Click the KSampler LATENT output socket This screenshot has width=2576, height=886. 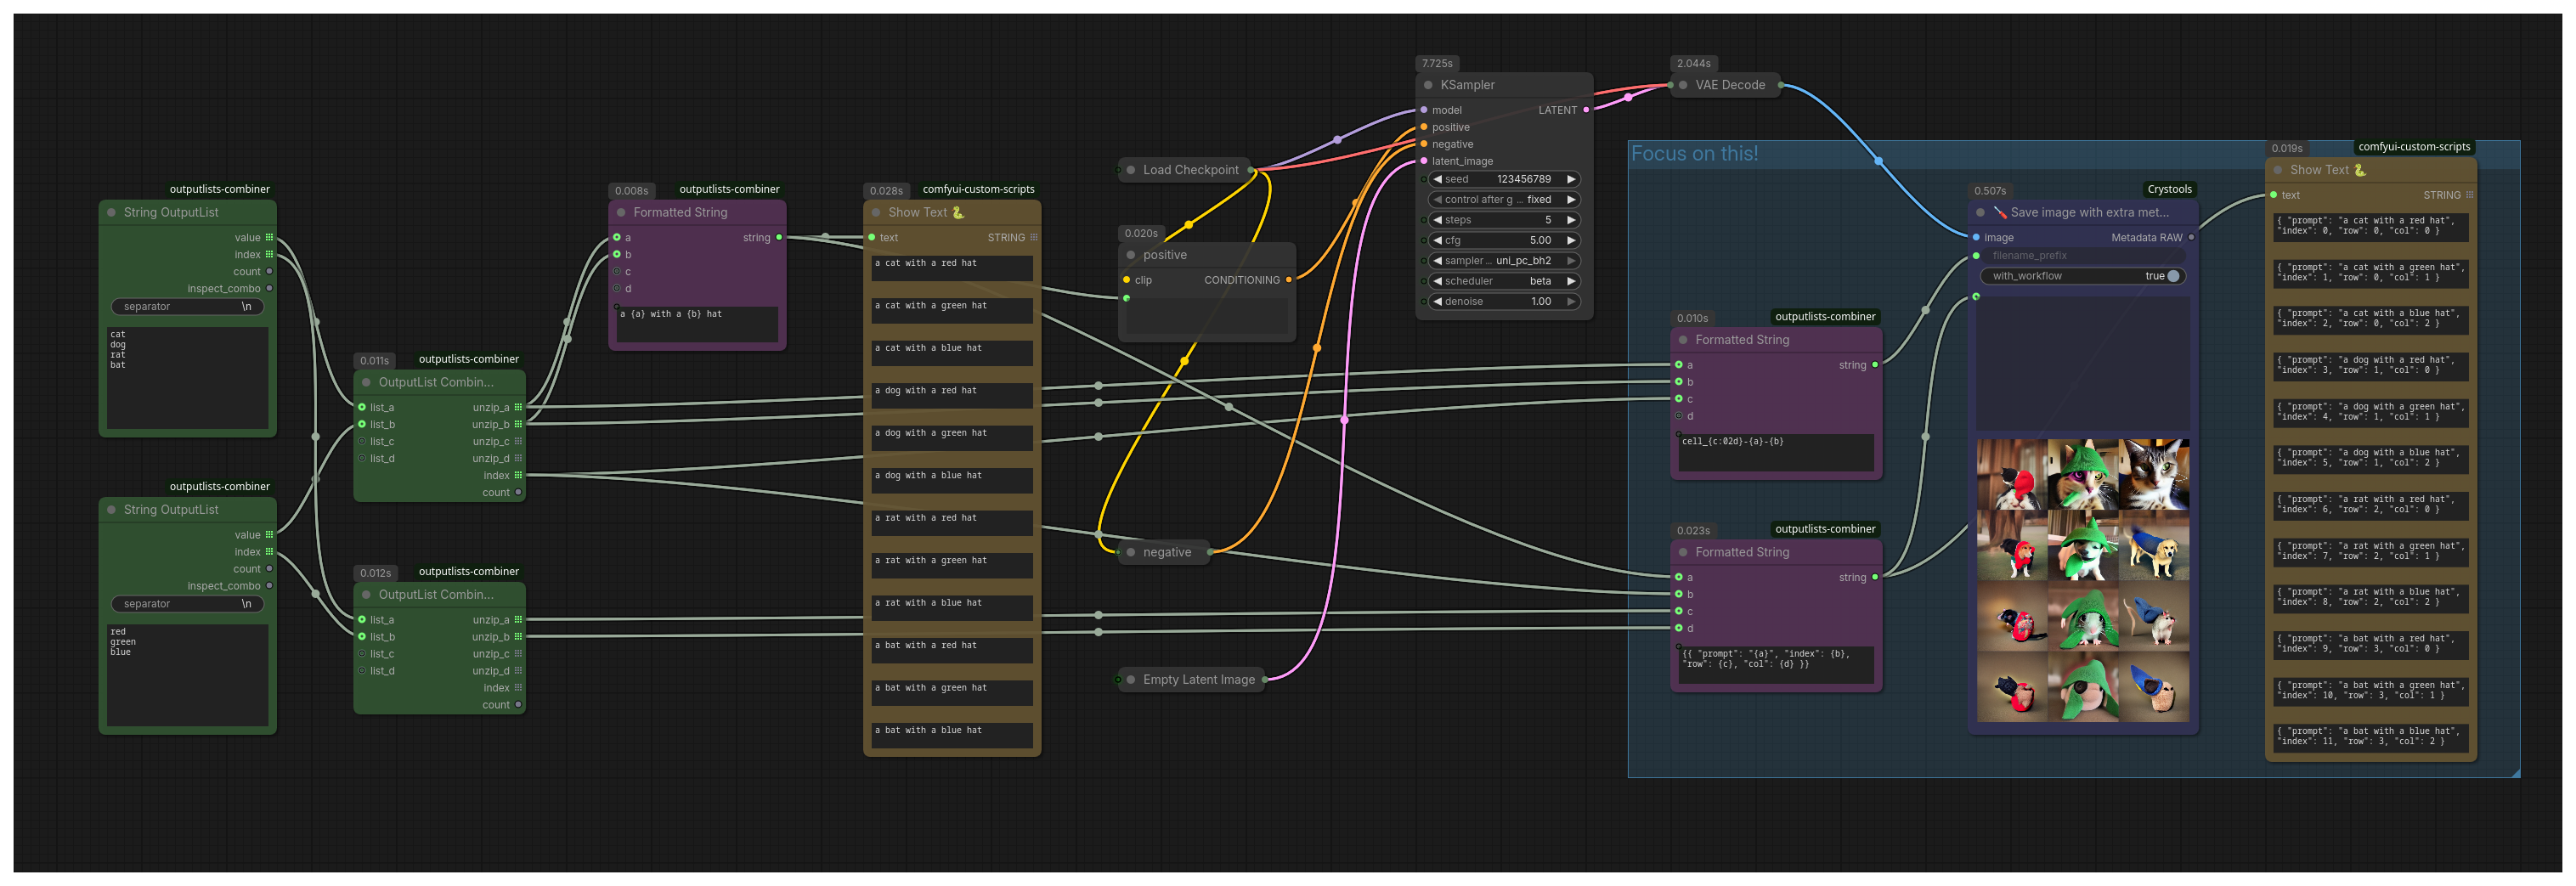(x=1586, y=110)
